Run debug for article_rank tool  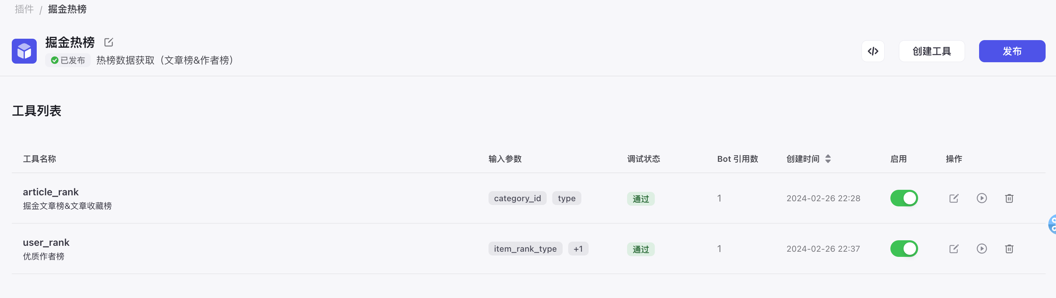coord(982,198)
